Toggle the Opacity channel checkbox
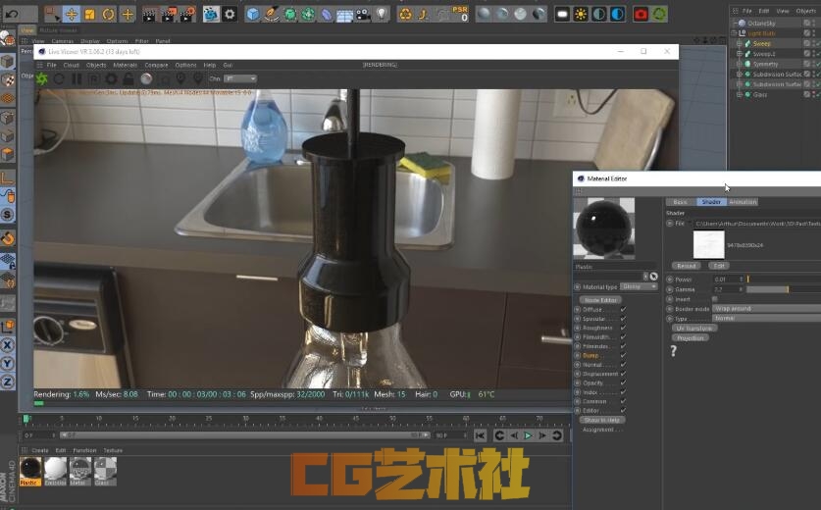The width and height of the screenshot is (821, 510). [x=623, y=382]
